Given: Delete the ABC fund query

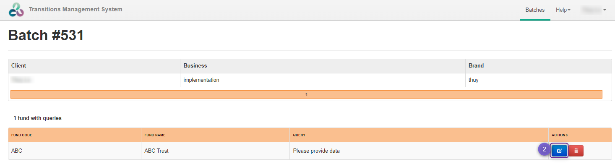Looking at the screenshot, I should pyautogui.click(x=576, y=151).
